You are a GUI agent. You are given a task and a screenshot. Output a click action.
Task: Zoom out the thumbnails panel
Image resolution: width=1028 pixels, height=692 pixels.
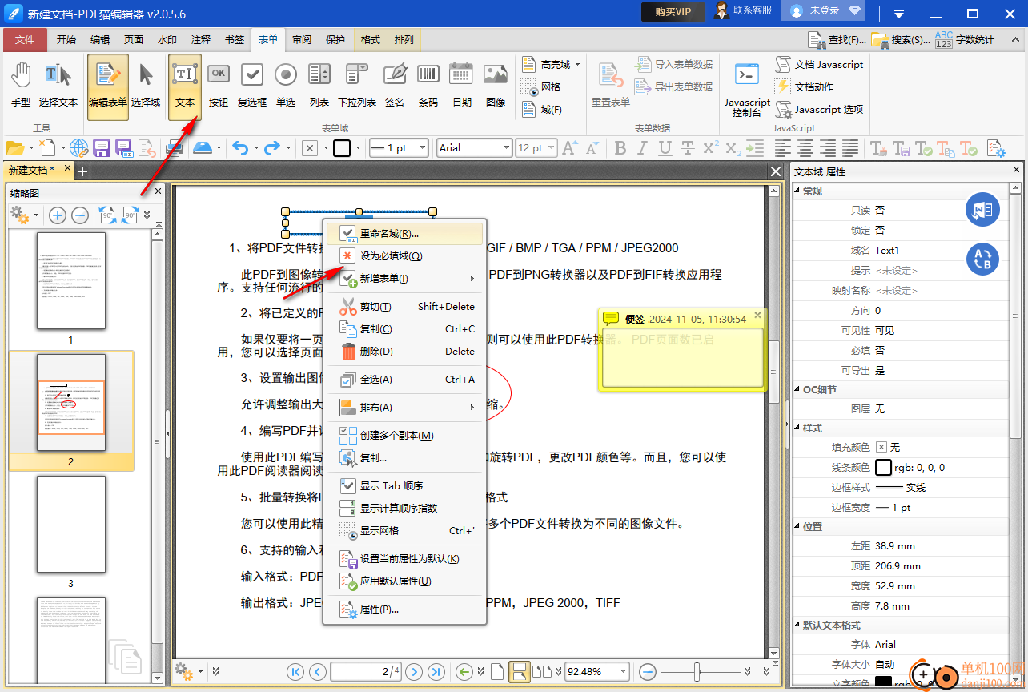pos(80,215)
